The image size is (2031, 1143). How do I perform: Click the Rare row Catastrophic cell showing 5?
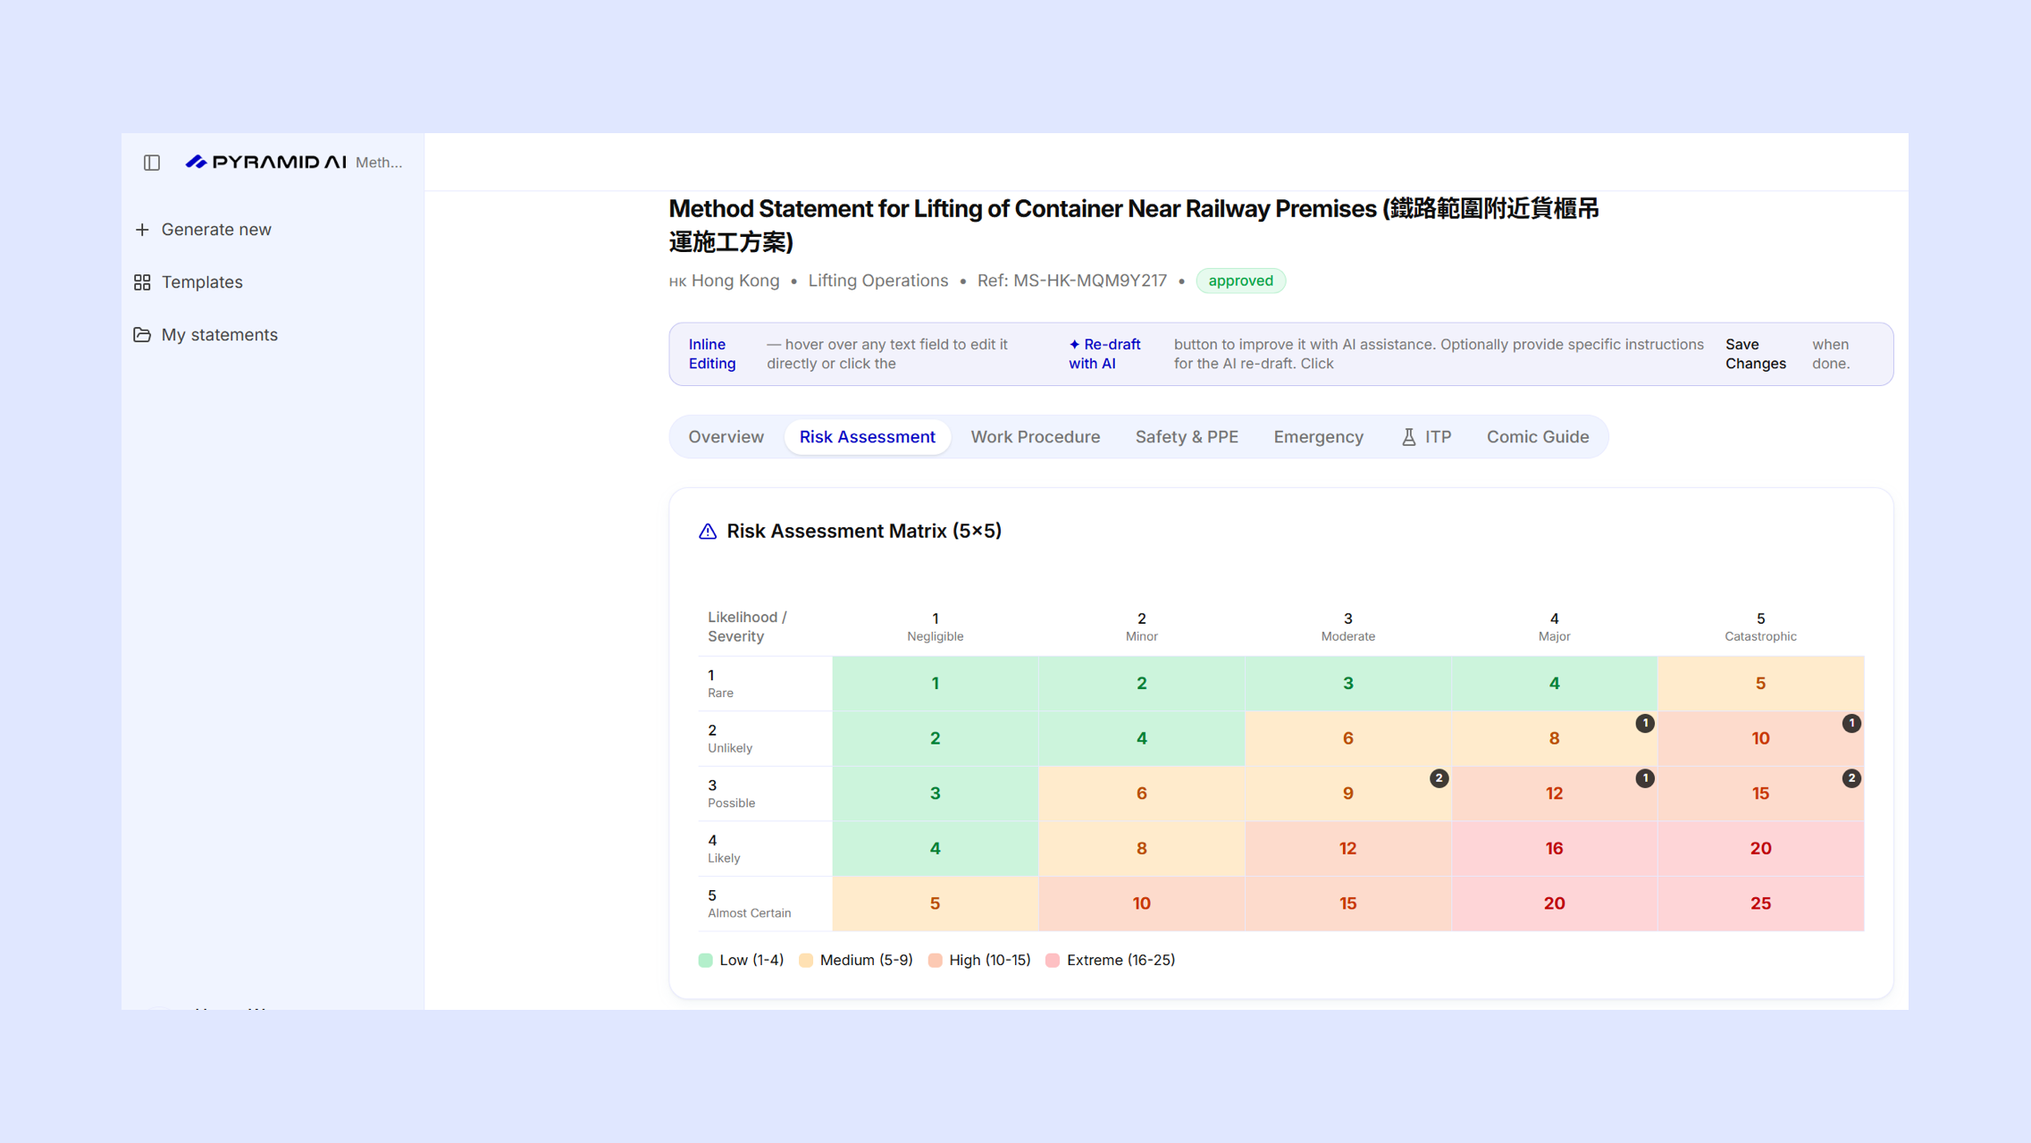pos(1760,684)
